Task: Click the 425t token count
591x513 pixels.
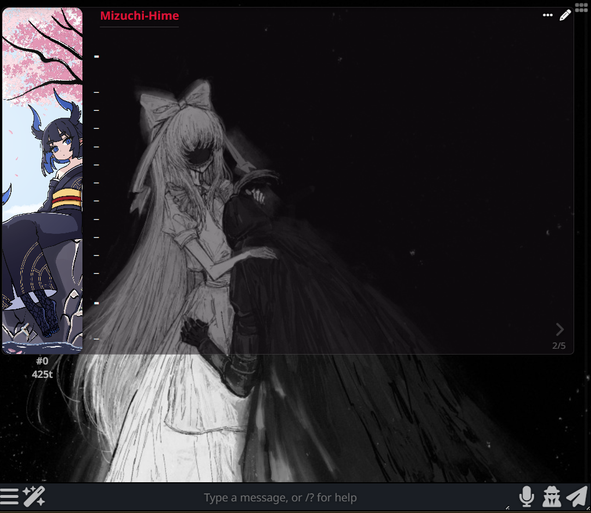Action: pyautogui.click(x=42, y=374)
